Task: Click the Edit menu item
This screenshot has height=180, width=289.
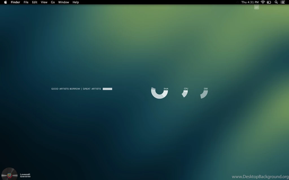Action: 34,2
